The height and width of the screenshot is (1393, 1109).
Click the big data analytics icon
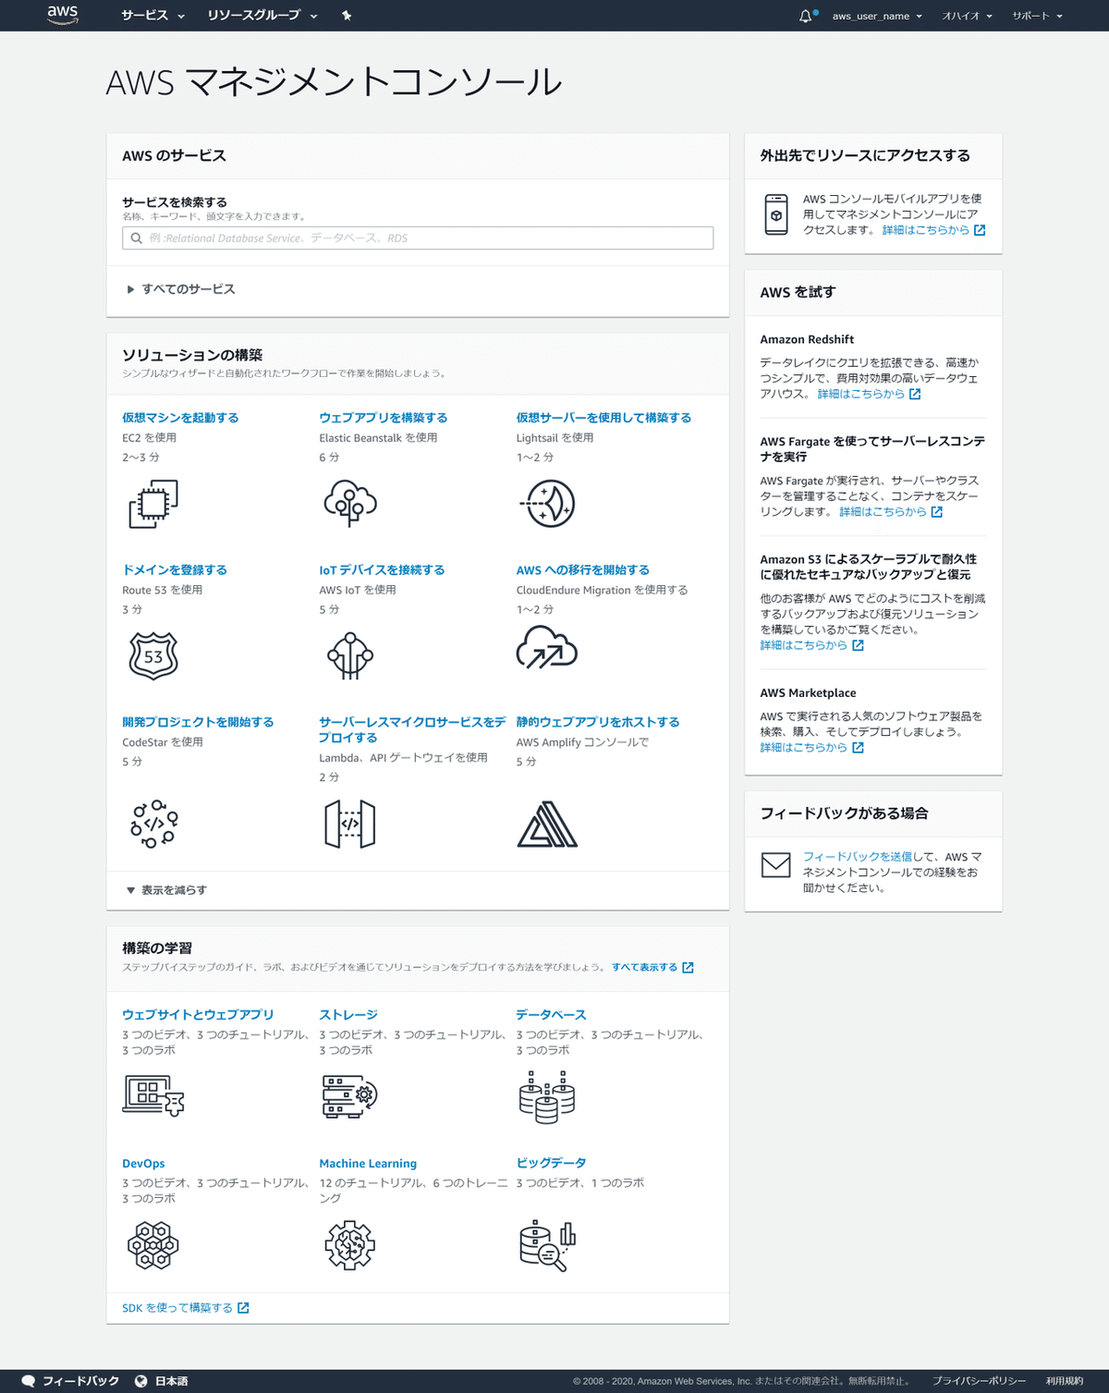coord(548,1246)
